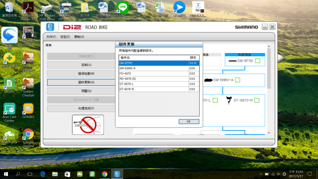Open the Action Center notification icon

pyautogui.click(x=310, y=174)
